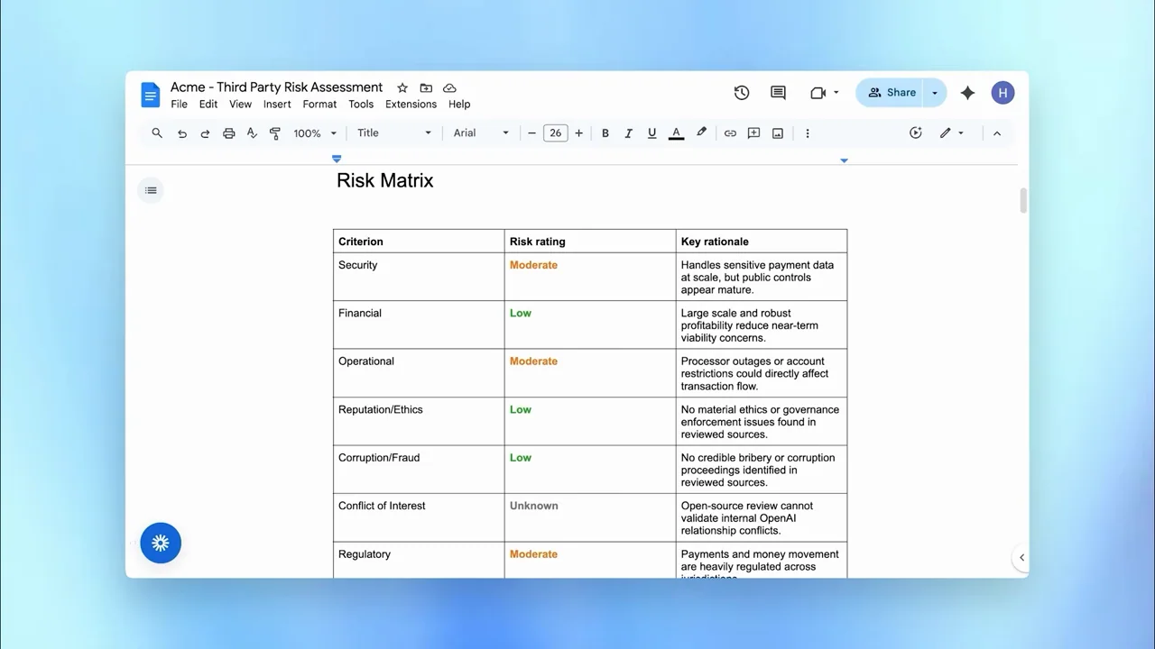Select the Security criterion cell

419,277
